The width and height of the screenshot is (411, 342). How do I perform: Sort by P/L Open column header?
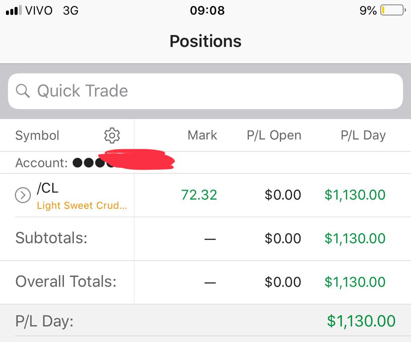click(274, 136)
